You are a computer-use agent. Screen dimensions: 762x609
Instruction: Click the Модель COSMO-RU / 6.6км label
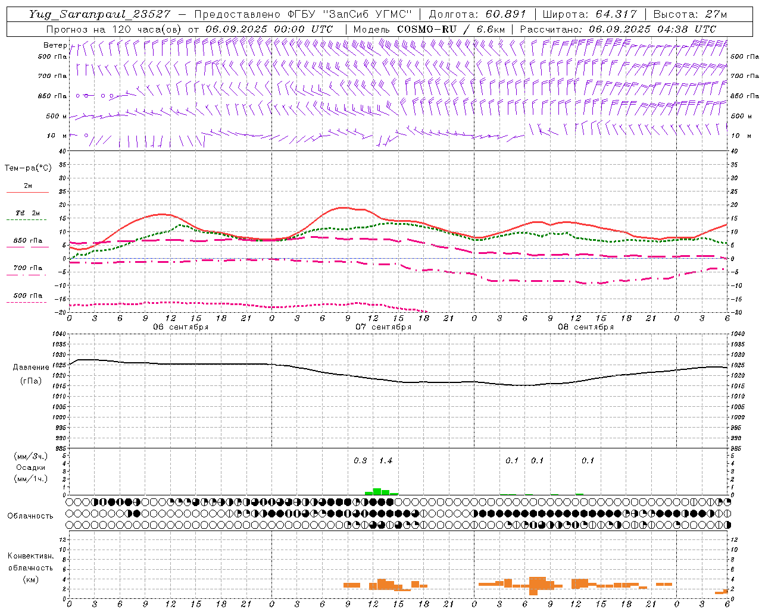(429, 29)
